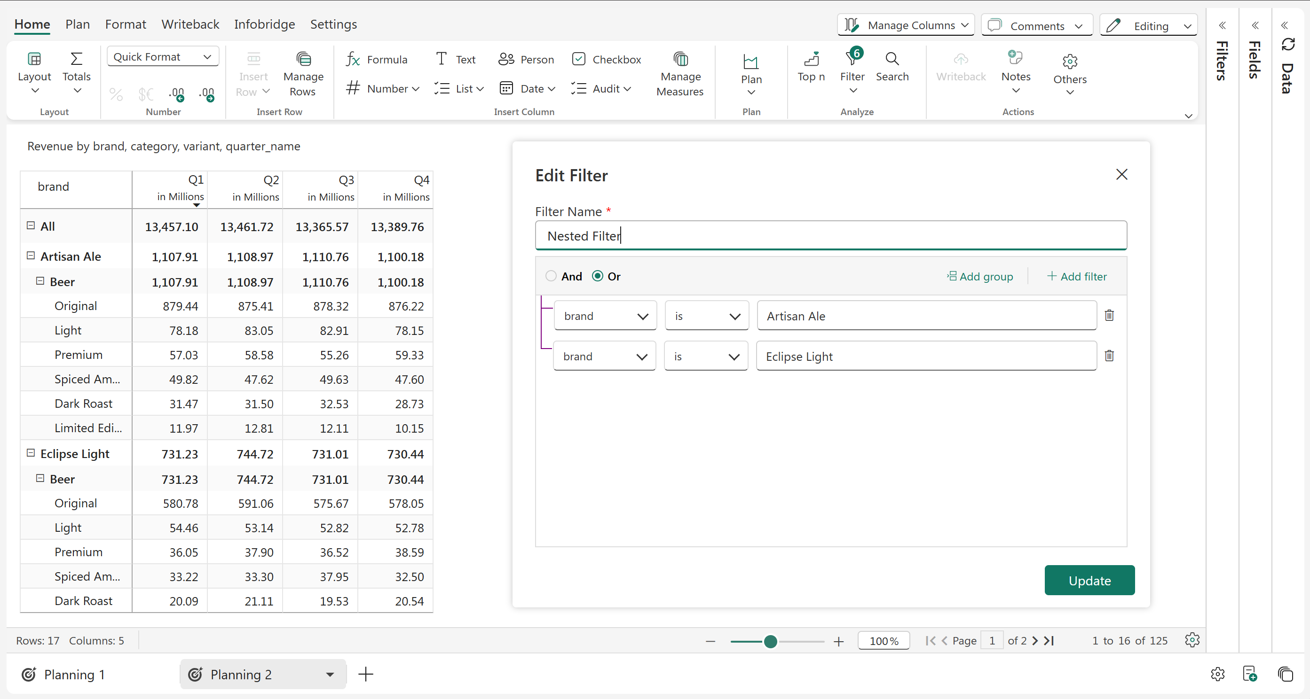Delete the Eclipse Light filter row
This screenshot has height=699, width=1310.
tap(1109, 356)
